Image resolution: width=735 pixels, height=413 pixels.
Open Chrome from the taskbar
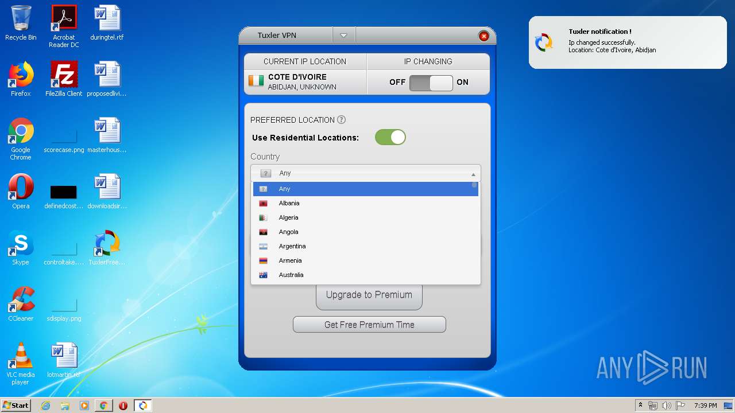coord(103,406)
